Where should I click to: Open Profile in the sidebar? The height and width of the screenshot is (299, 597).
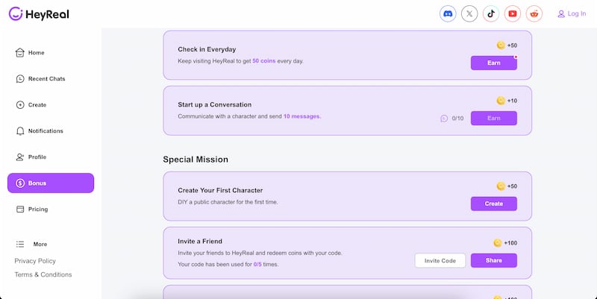pos(51,157)
